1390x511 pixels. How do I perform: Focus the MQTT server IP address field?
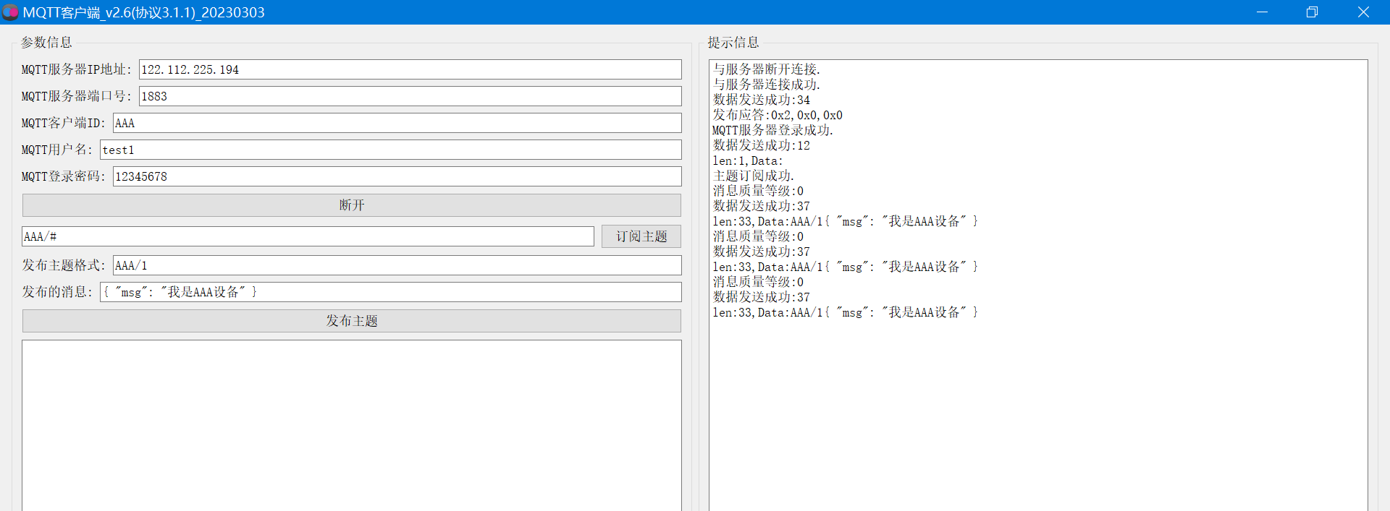pyautogui.click(x=410, y=69)
